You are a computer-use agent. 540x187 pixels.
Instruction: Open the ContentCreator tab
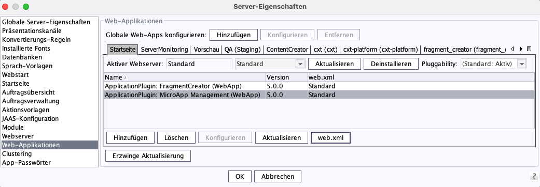point(287,50)
